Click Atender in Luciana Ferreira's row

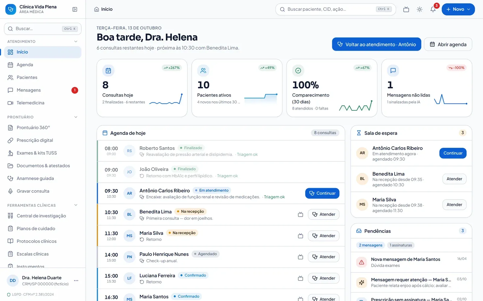324,278
